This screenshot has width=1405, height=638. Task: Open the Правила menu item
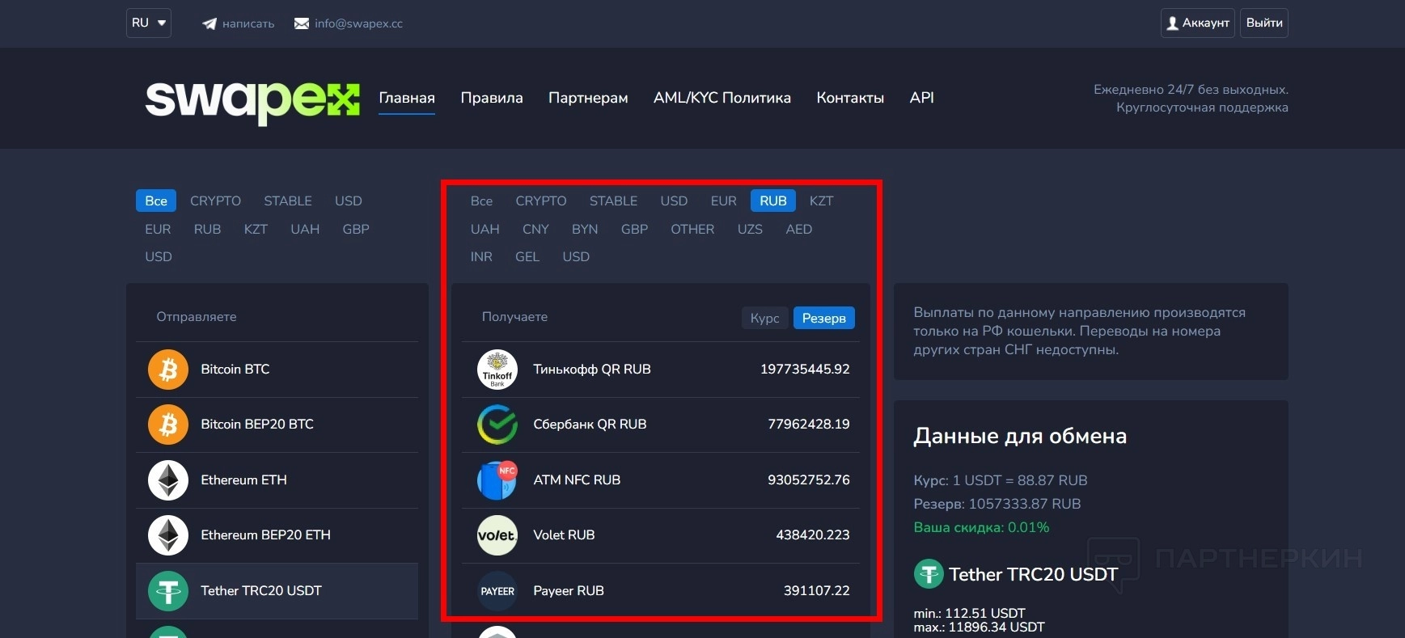pos(492,98)
